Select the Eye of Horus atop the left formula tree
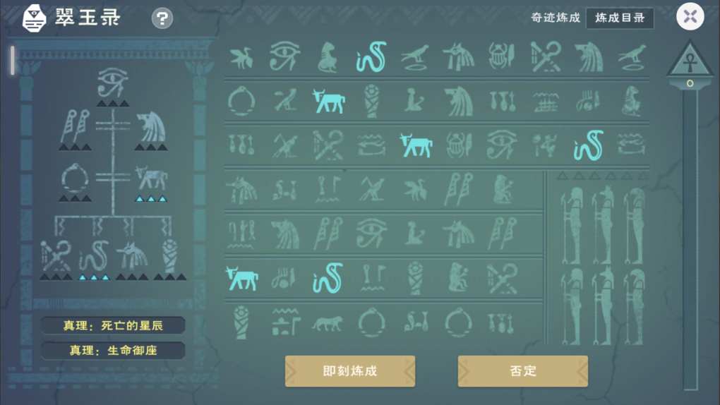Screen dimensions: 720x405 click(x=112, y=83)
